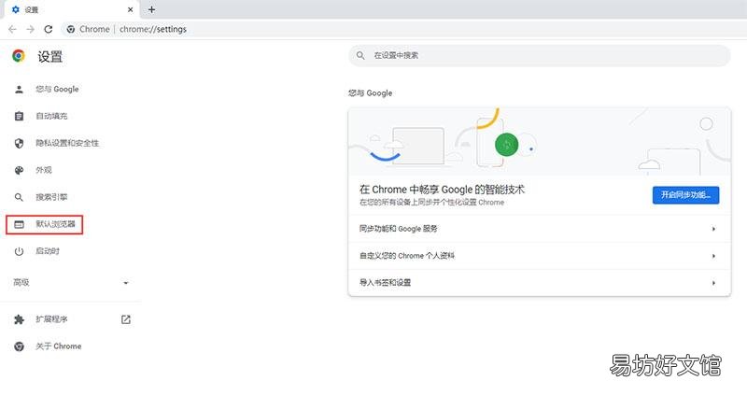Select 搜索引擎 menu entry
The height and width of the screenshot is (395, 747).
point(51,197)
